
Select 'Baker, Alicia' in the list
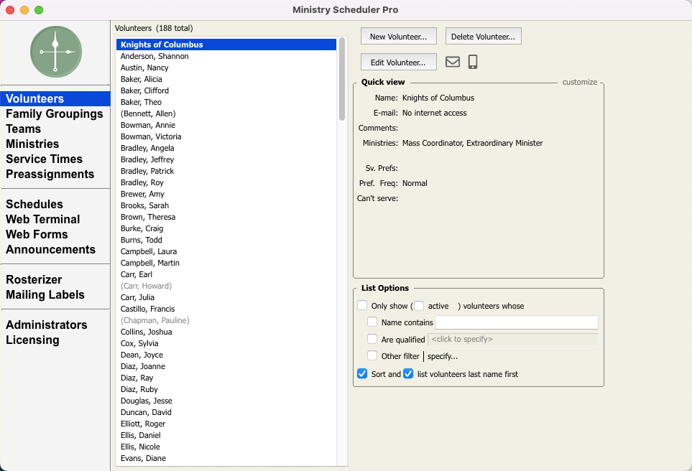pos(226,79)
